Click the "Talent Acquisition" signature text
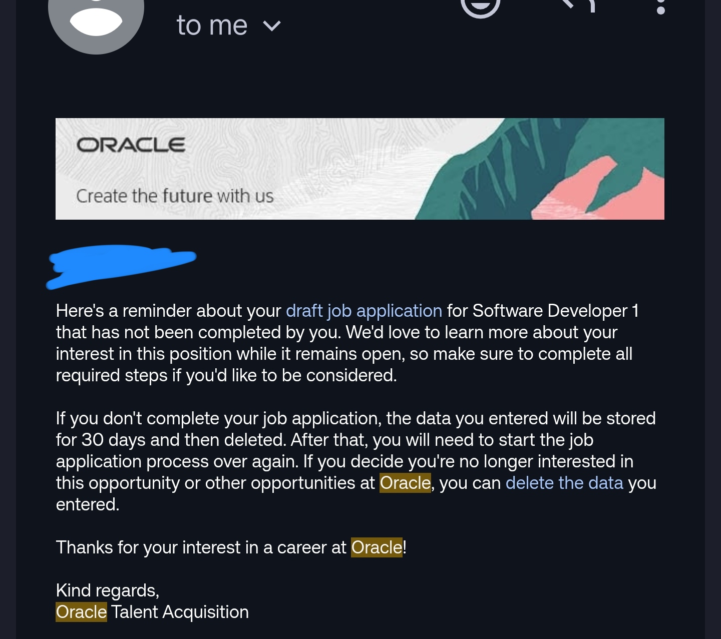This screenshot has width=721, height=639. pos(180,612)
